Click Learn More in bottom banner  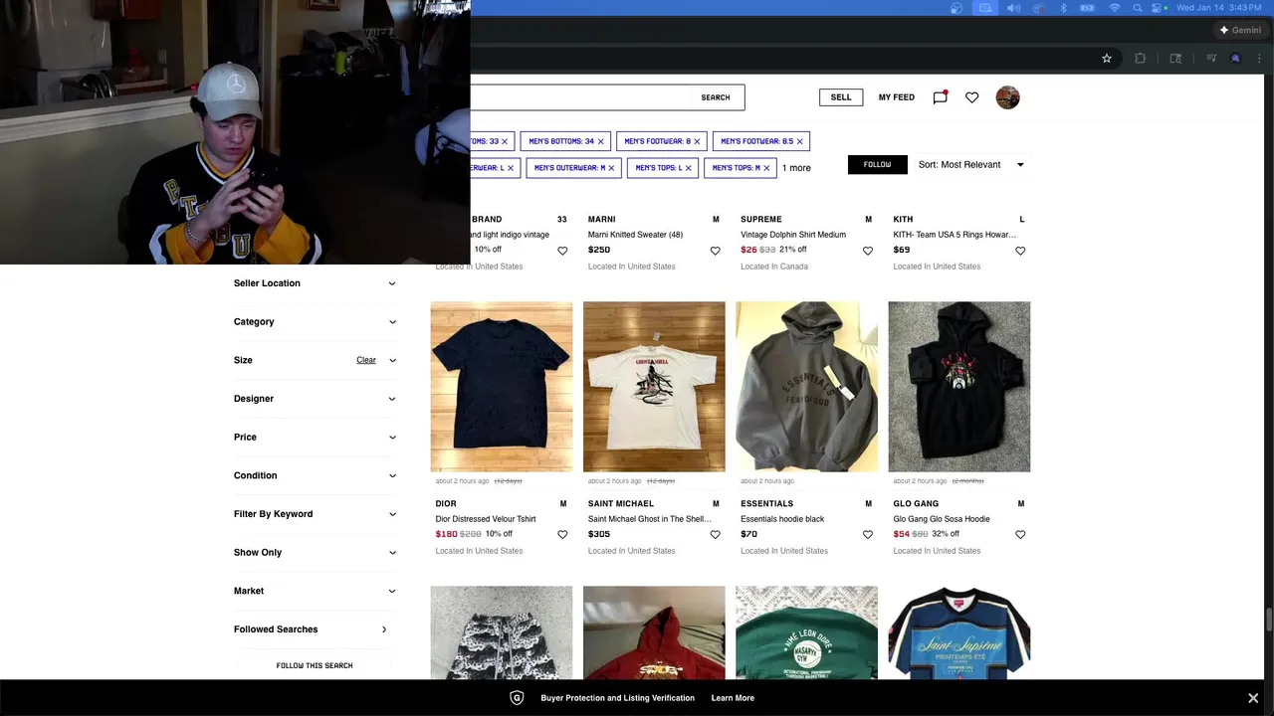(733, 698)
